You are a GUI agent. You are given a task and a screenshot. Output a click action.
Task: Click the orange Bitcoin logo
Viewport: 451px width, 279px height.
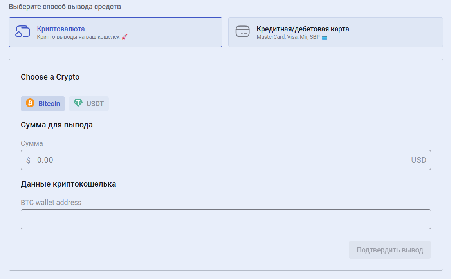click(x=30, y=103)
